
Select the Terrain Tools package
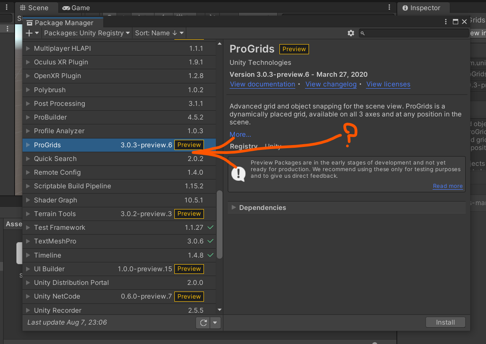click(x=119, y=213)
